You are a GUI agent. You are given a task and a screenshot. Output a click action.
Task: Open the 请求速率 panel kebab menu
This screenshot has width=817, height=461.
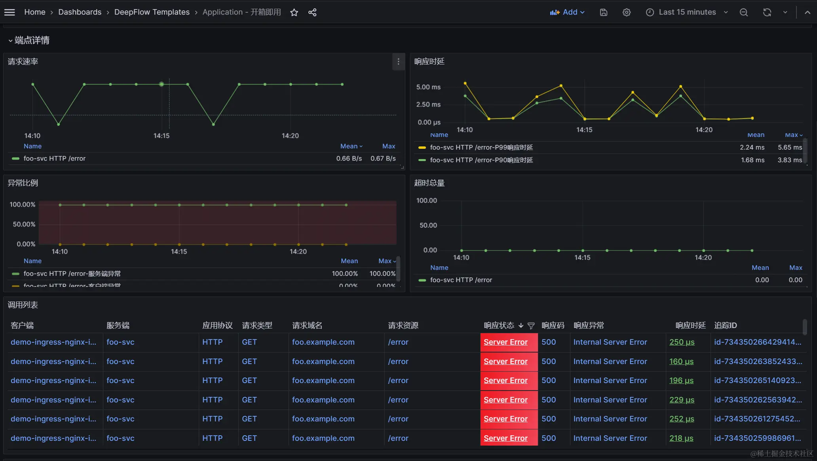(398, 62)
